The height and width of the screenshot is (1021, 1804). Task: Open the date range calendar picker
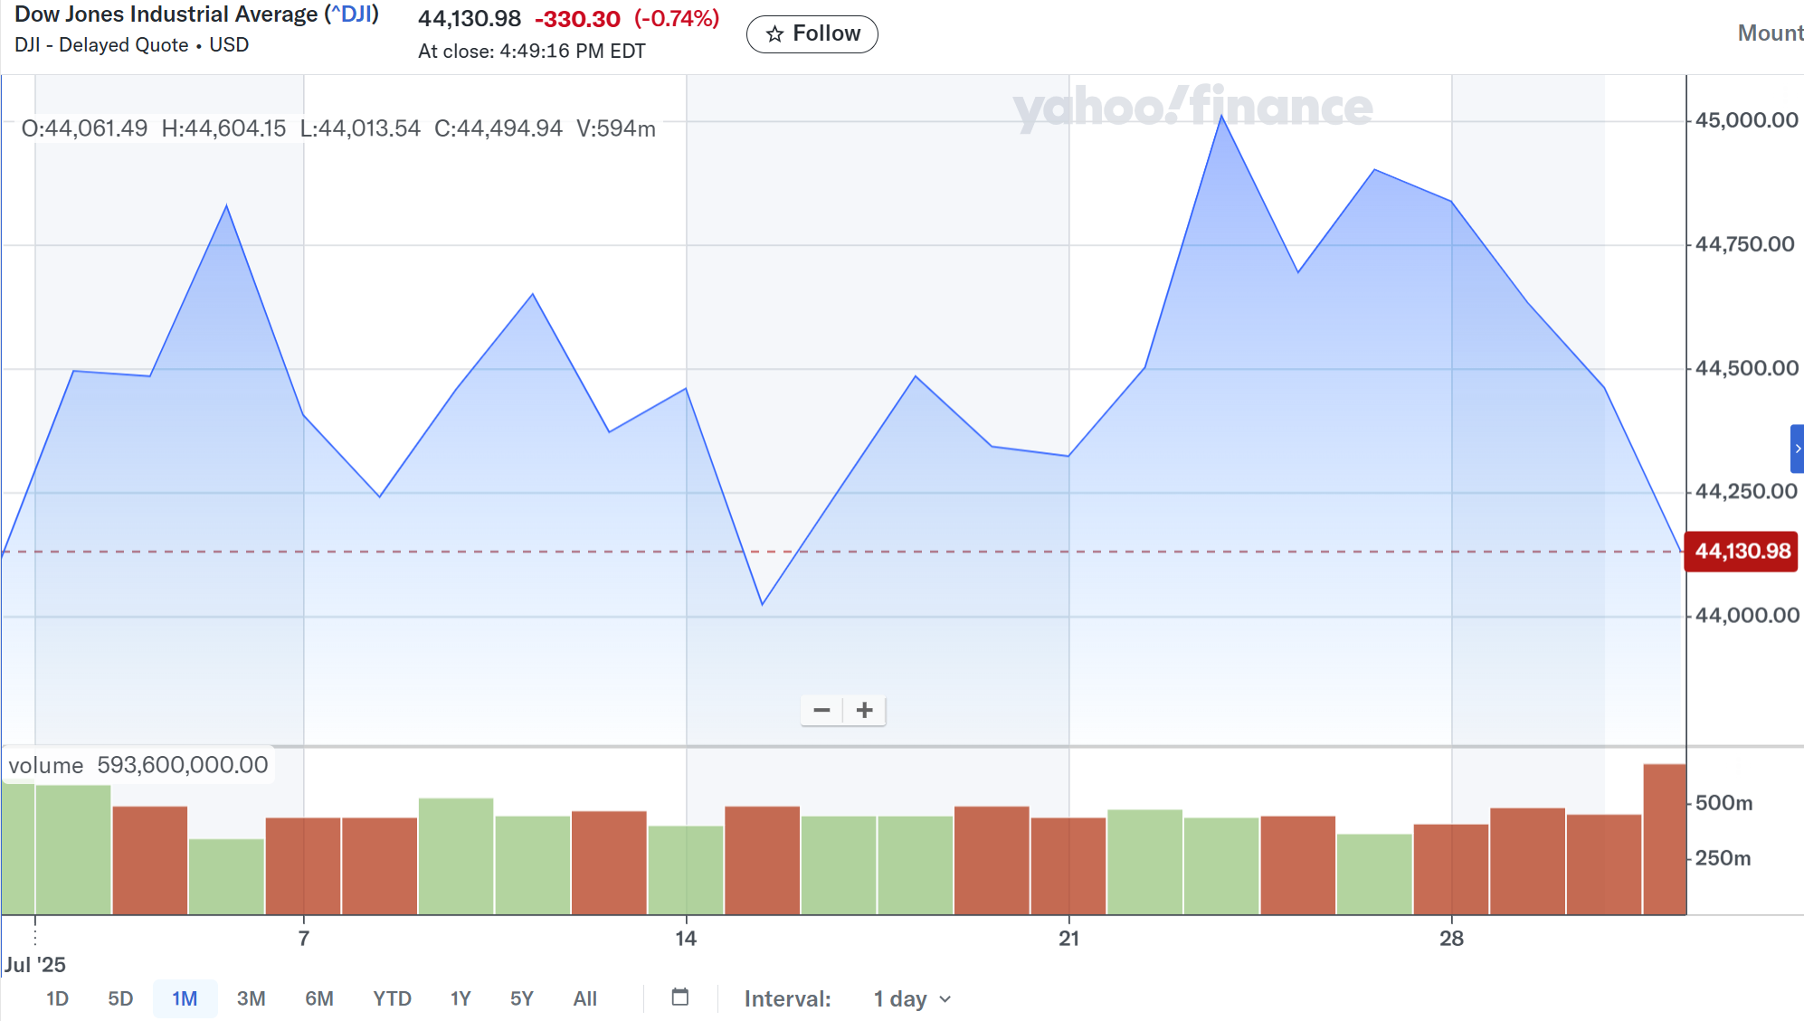[680, 997]
